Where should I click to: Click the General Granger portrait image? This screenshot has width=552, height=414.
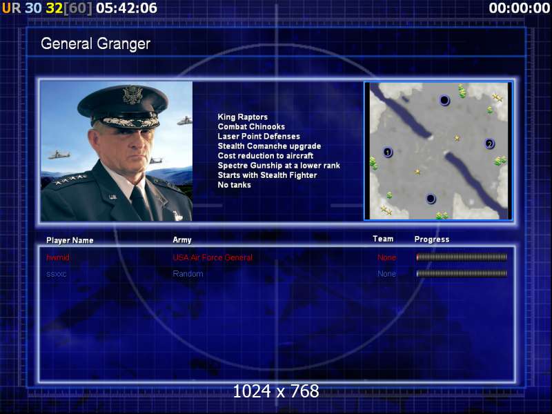point(117,151)
